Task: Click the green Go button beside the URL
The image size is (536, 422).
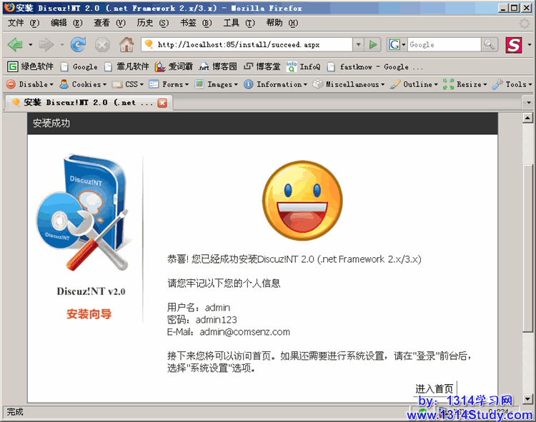Action: (373, 44)
